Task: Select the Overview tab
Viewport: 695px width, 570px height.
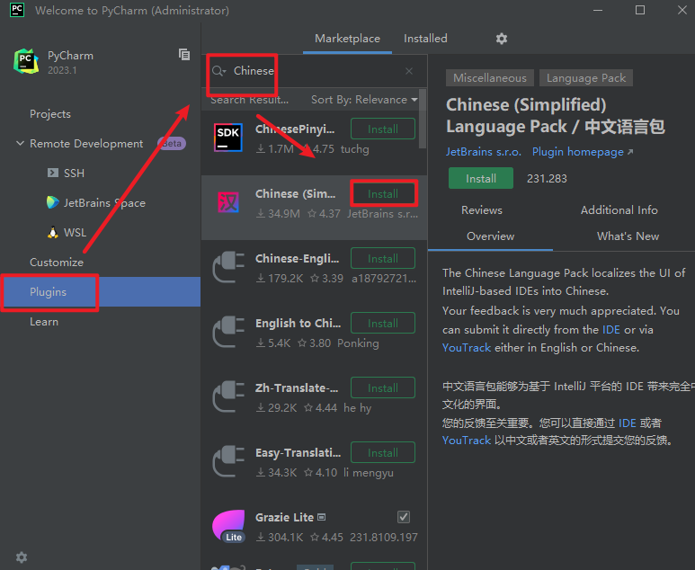Action: click(490, 236)
